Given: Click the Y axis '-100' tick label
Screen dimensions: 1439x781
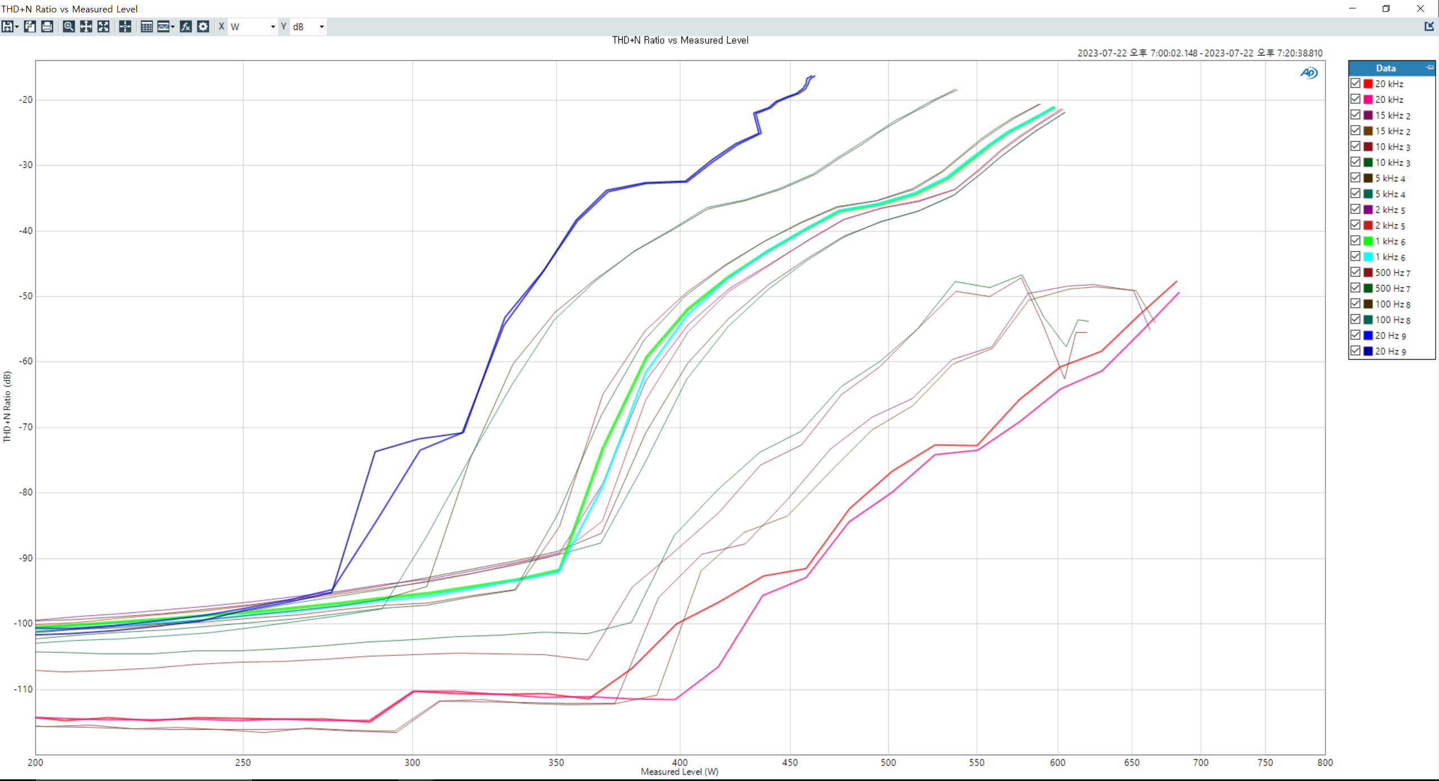Looking at the screenshot, I should 23,623.
